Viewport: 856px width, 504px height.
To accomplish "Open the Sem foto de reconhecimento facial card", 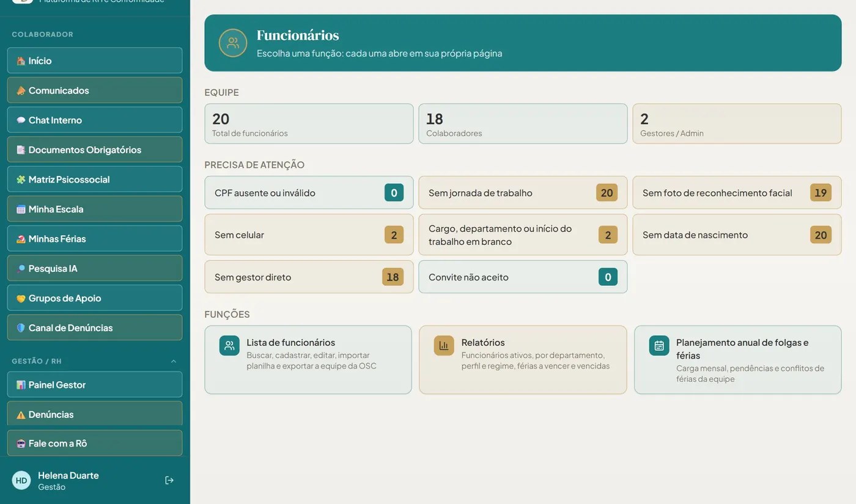I will point(737,193).
